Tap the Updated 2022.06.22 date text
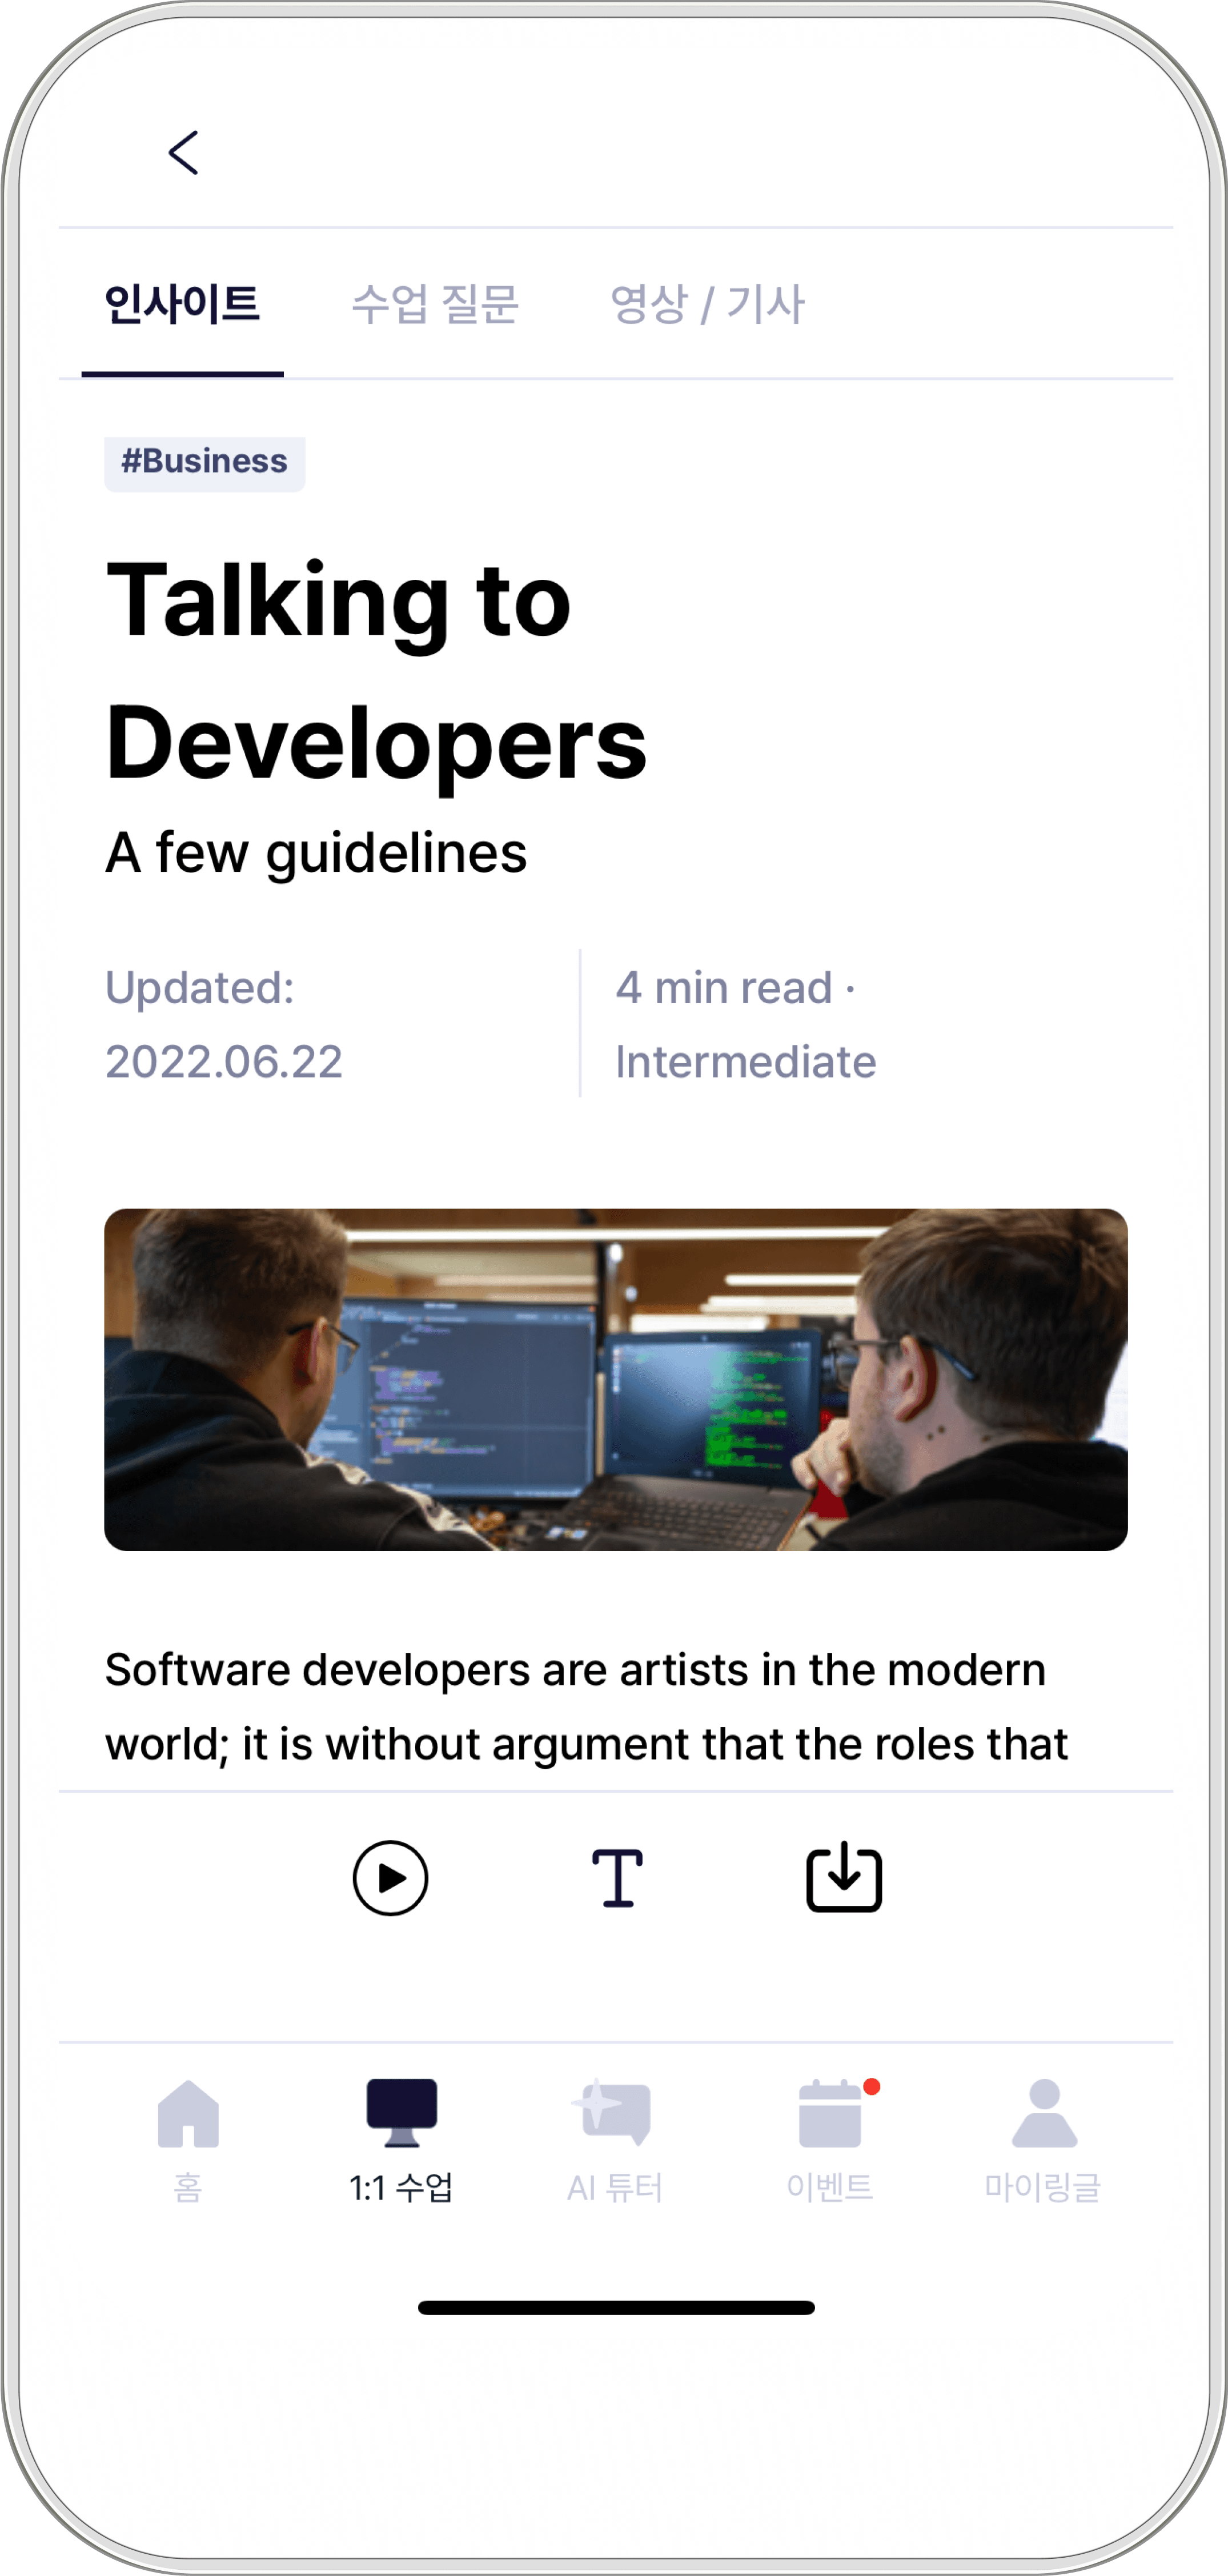Viewport: 1228px width, 2576px height. point(224,1024)
